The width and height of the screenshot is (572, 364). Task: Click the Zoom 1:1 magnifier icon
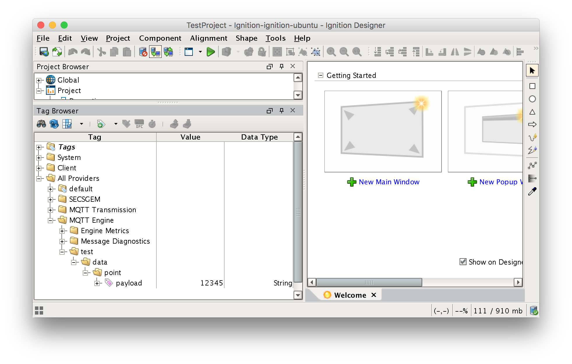click(357, 52)
